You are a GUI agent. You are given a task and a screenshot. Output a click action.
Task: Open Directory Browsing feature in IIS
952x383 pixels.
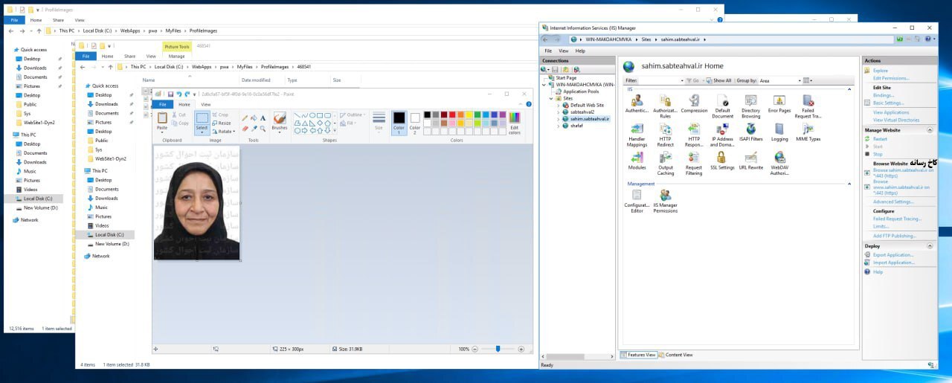click(750, 106)
